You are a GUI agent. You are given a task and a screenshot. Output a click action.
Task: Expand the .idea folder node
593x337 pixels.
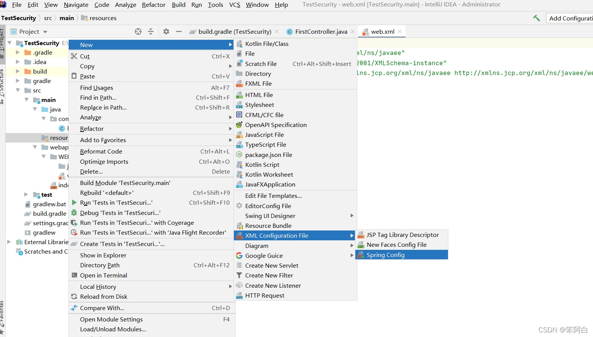(x=17, y=62)
